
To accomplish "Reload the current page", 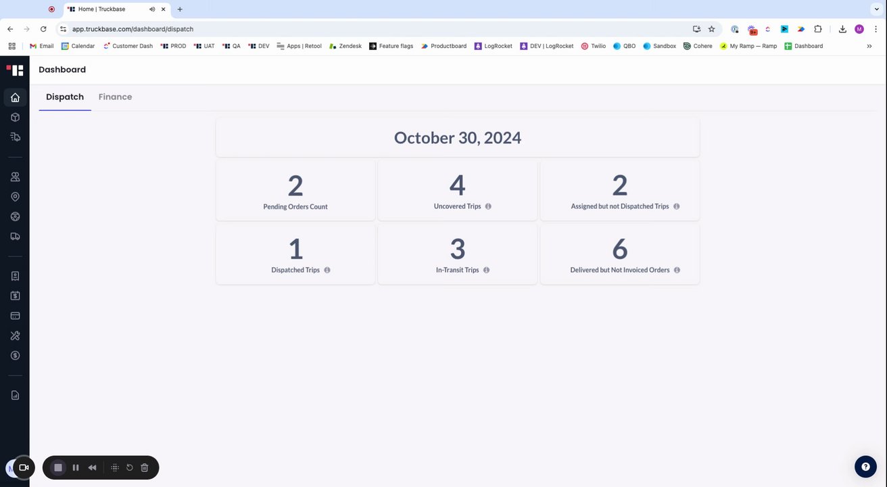I will 43,29.
